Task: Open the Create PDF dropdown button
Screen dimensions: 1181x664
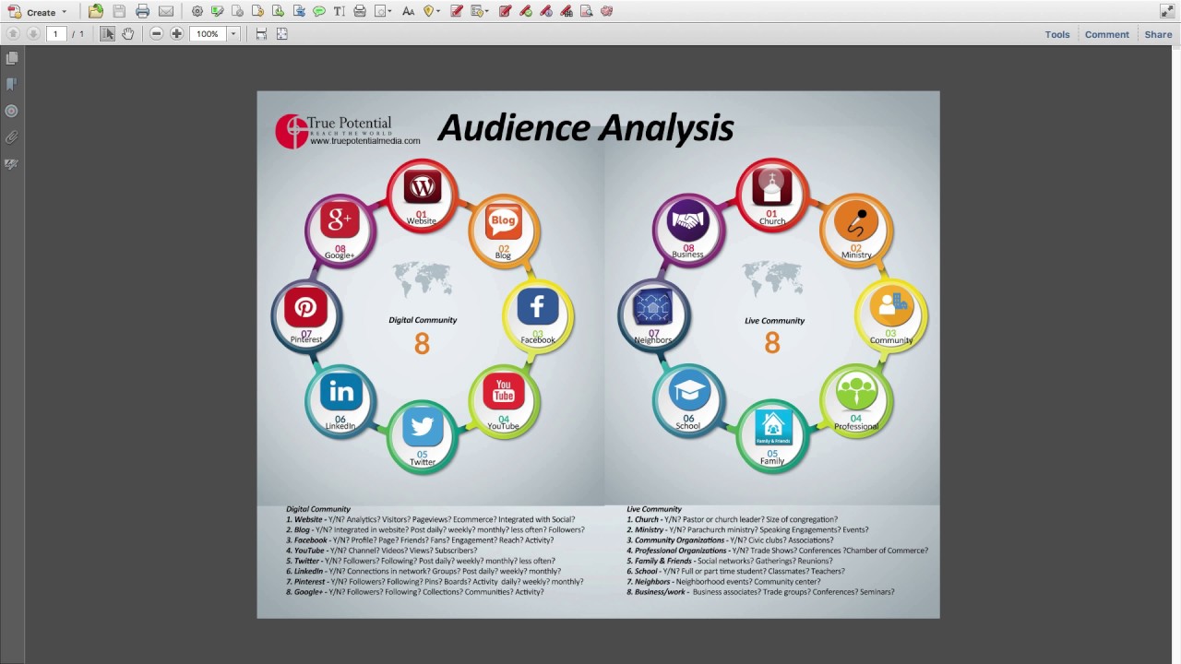Action: (x=37, y=12)
